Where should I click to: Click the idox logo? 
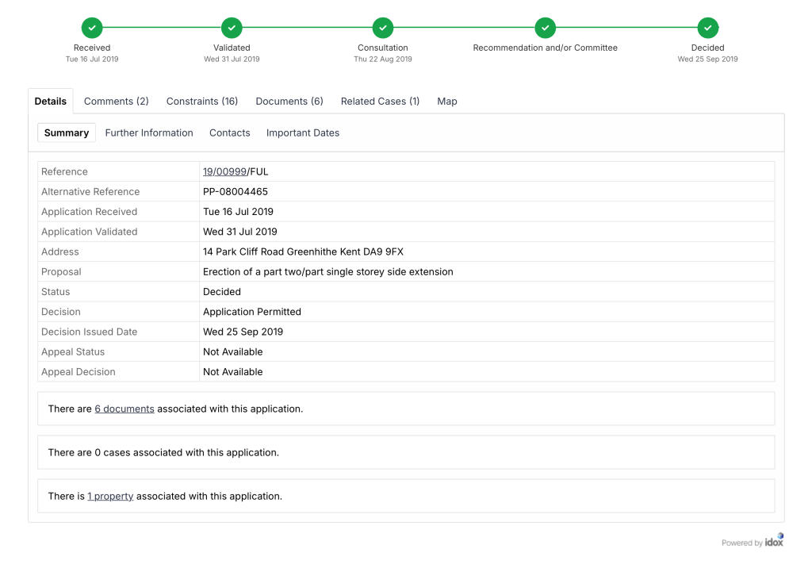pos(774,541)
